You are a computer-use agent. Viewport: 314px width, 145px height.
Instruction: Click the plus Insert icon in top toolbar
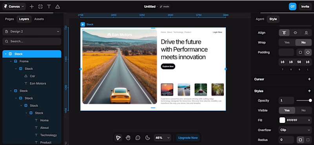pyautogui.click(x=32, y=7)
